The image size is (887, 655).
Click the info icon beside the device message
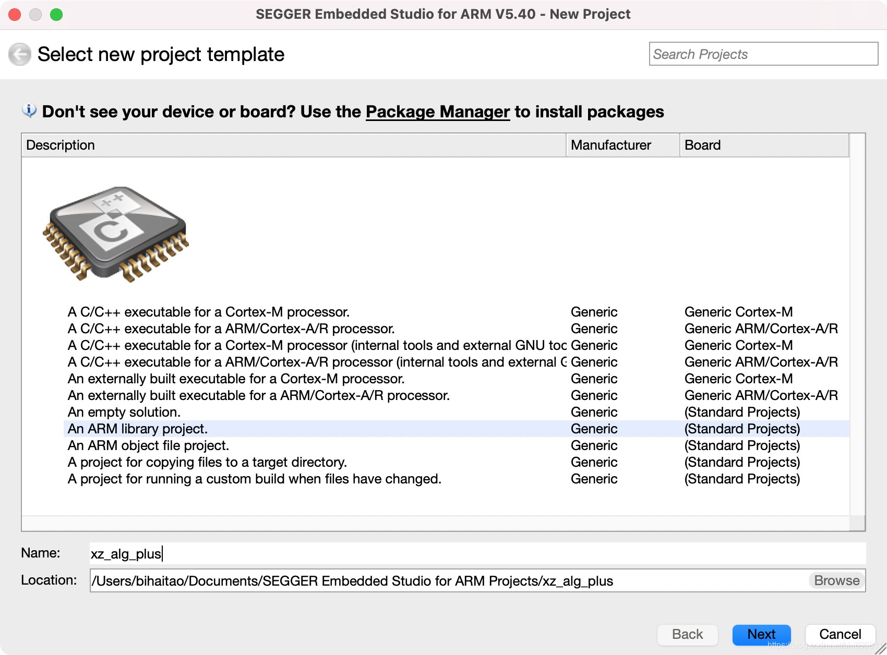point(29,111)
